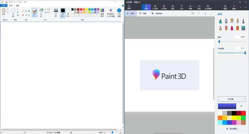Select the Magnifier tool in Paint

pyautogui.click(x=29, y=15)
